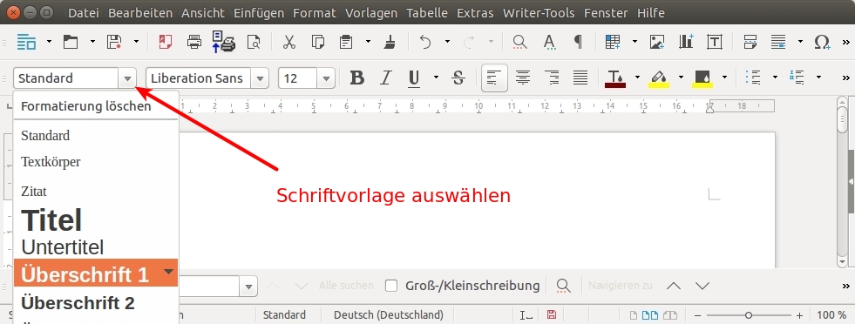Viewport: 855px width, 324px height.
Task: Insert image using the picture icon
Action: [657, 42]
